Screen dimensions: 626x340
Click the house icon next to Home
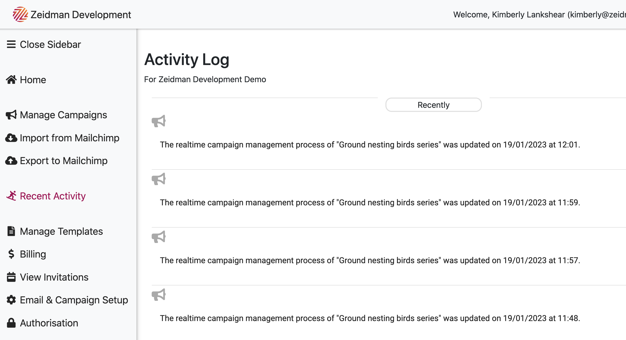[11, 80]
